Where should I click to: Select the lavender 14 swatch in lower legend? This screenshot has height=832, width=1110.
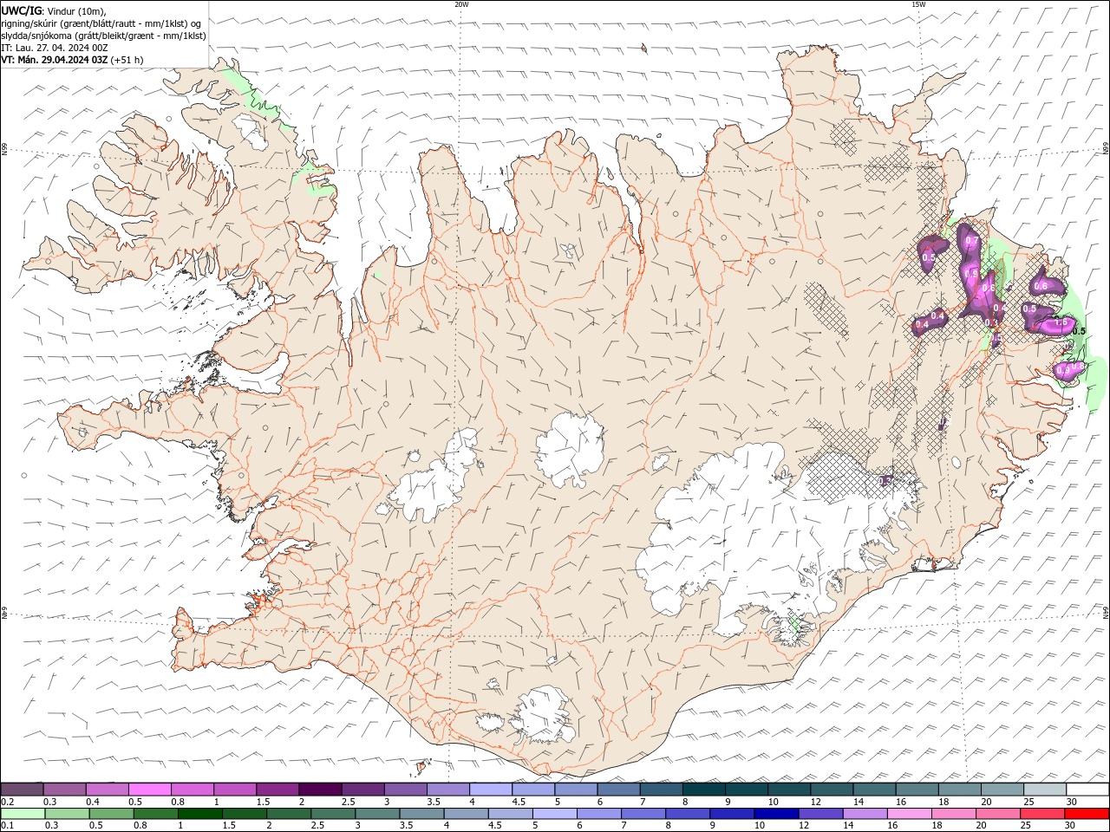coord(865,814)
